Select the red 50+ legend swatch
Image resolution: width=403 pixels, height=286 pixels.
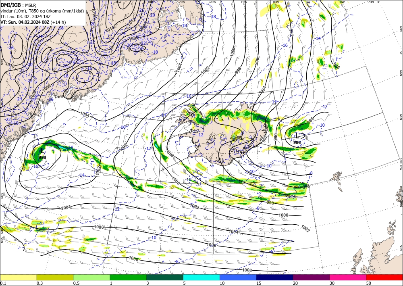(x=384, y=277)
